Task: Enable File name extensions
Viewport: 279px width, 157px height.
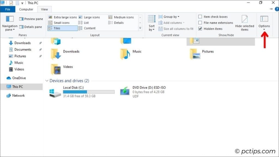Action: pos(201,23)
